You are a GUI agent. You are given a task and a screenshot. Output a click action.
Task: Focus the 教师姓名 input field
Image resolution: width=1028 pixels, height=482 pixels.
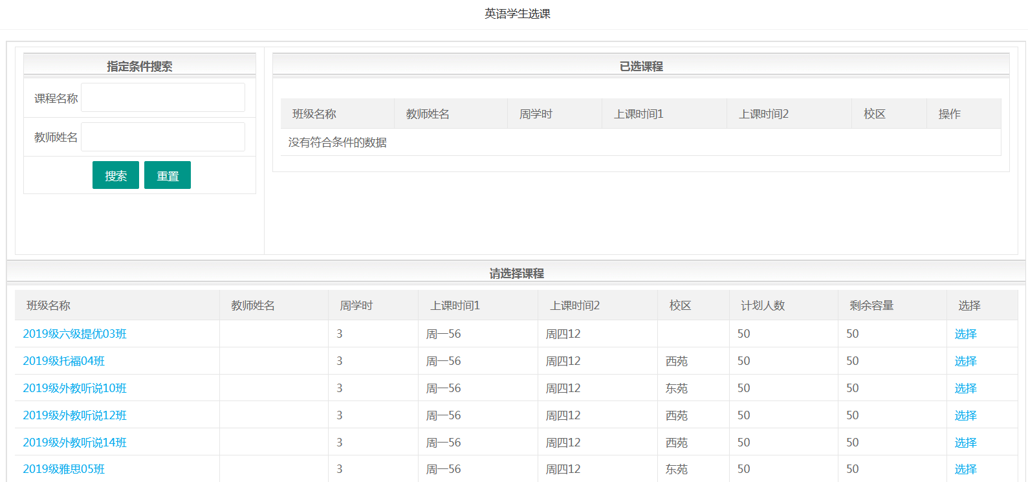tap(162, 137)
